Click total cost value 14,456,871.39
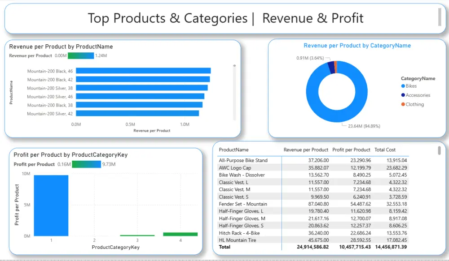Image resolution: width=449 pixels, height=261 pixels. (391, 247)
